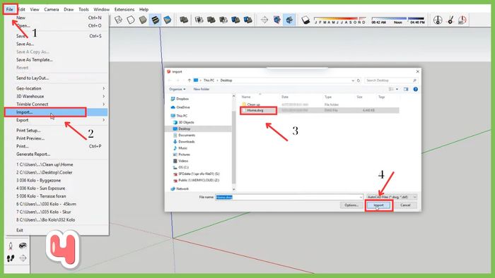Click the File name input field
The width and height of the screenshot is (495, 278).
click(289, 197)
